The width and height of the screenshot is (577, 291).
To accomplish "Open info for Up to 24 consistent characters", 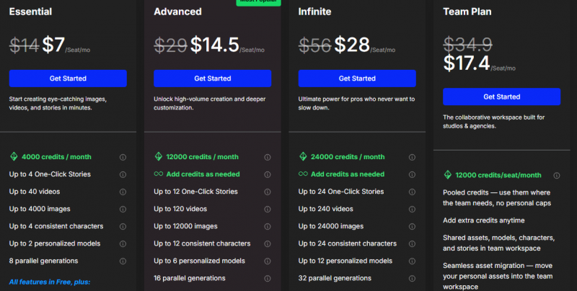I will [x=412, y=244].
